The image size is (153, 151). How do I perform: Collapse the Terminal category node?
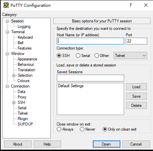7,32
